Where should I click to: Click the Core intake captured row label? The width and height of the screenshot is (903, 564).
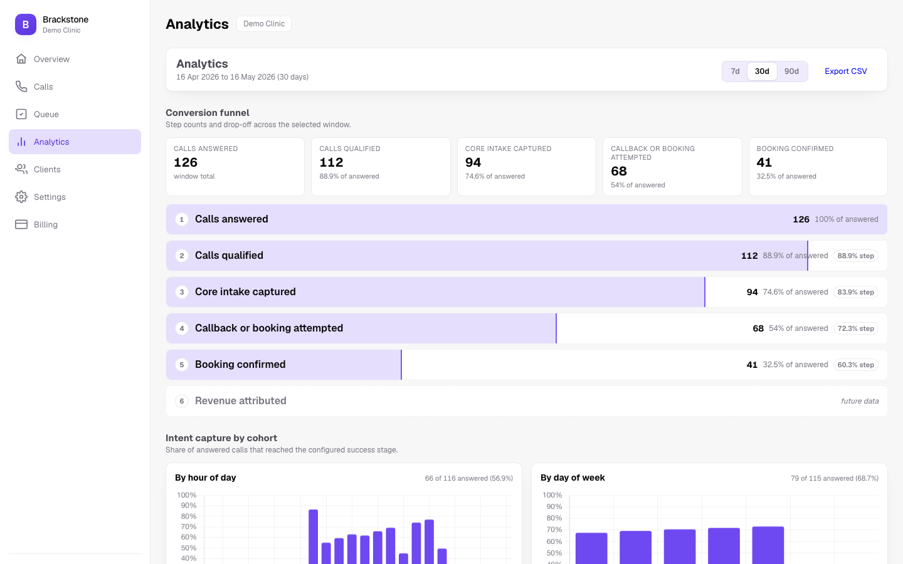(245, 292)
